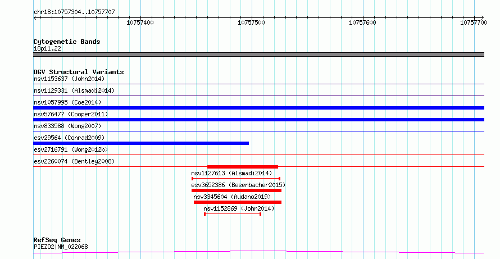Click the Cytogenetic Bands track title

pos(67,42)
